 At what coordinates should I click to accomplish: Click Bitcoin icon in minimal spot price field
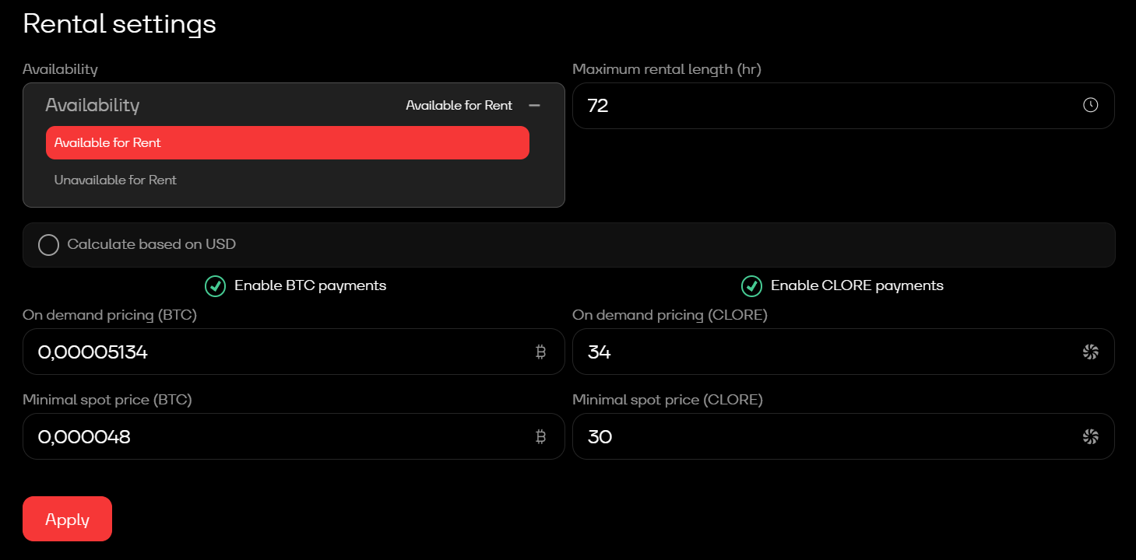coord(541,437)
